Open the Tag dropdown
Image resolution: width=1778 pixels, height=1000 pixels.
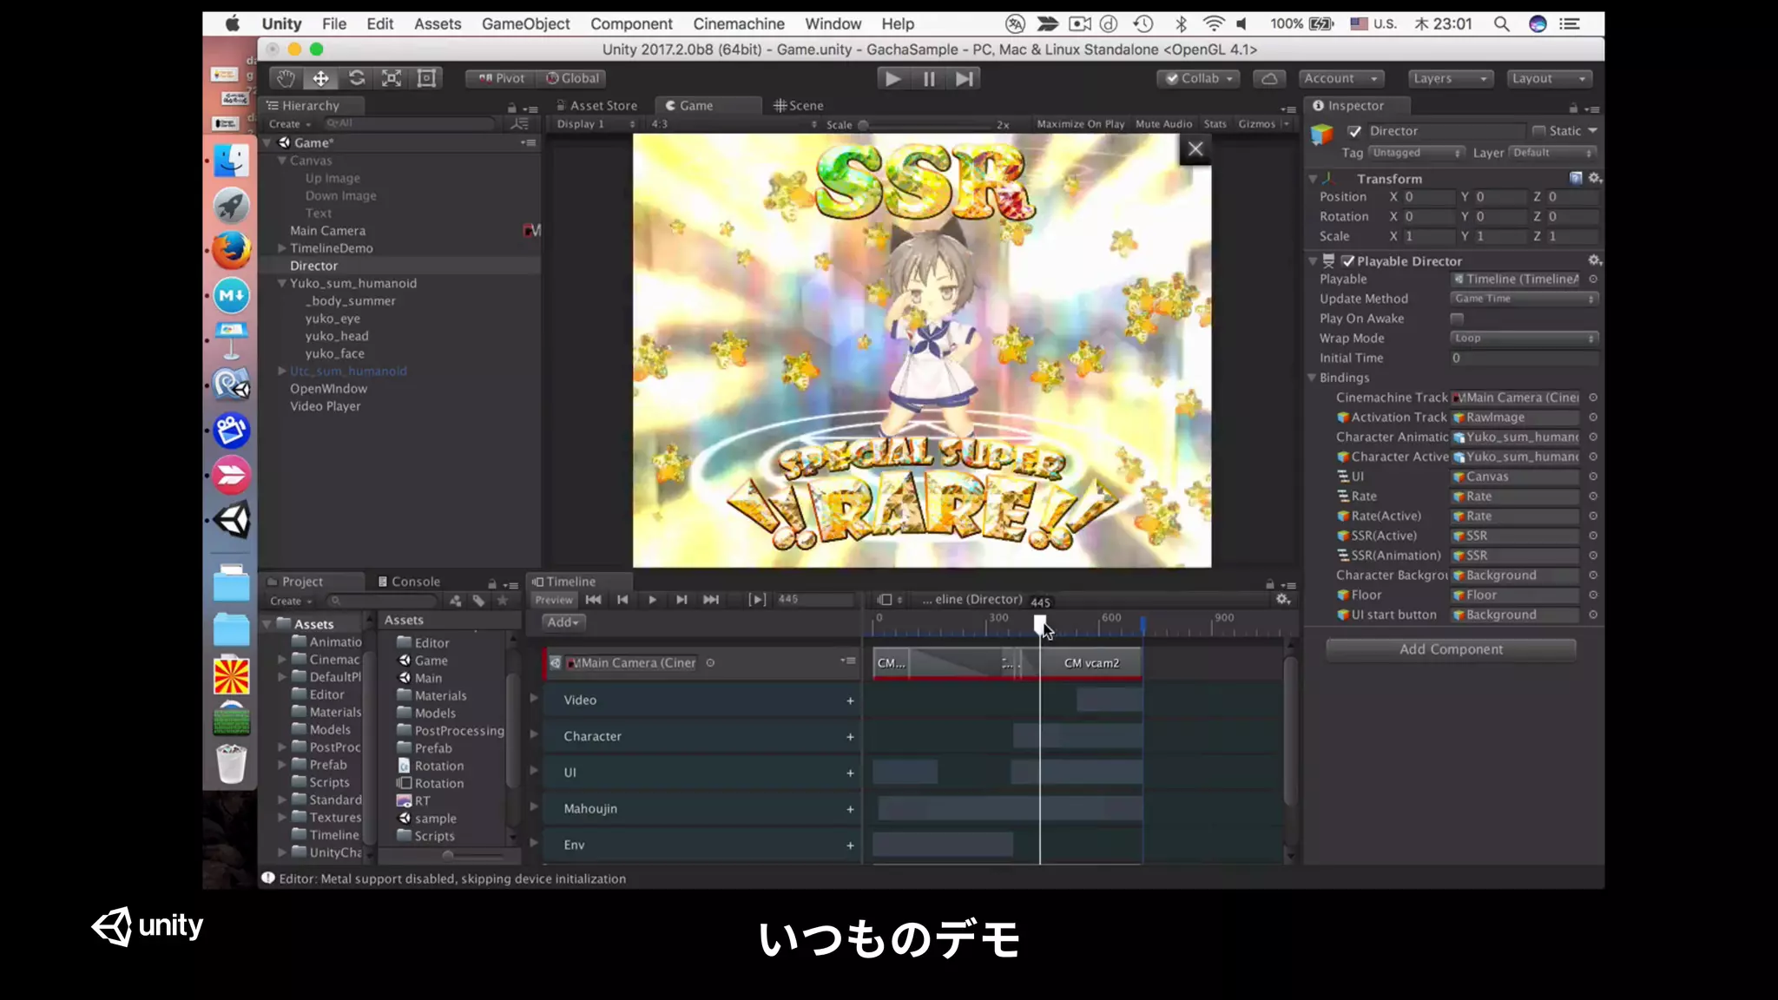click(x=1418, y=153)
